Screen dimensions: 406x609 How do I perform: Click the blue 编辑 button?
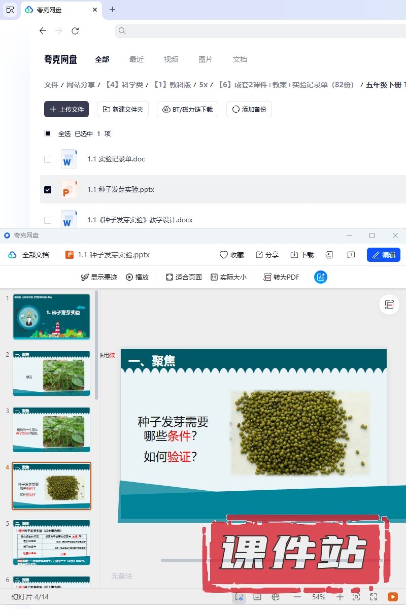[x=383, y=255]
